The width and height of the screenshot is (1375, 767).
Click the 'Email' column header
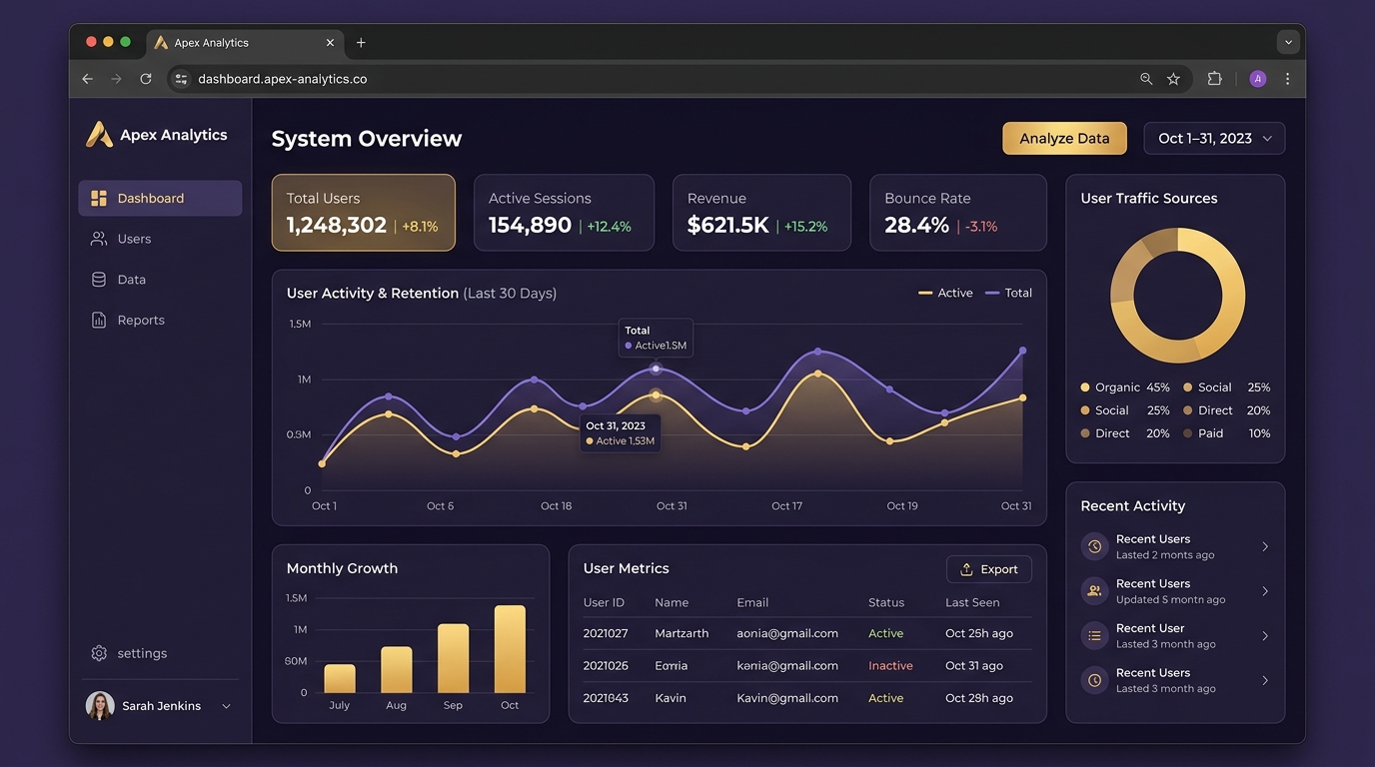click(752, 603)
